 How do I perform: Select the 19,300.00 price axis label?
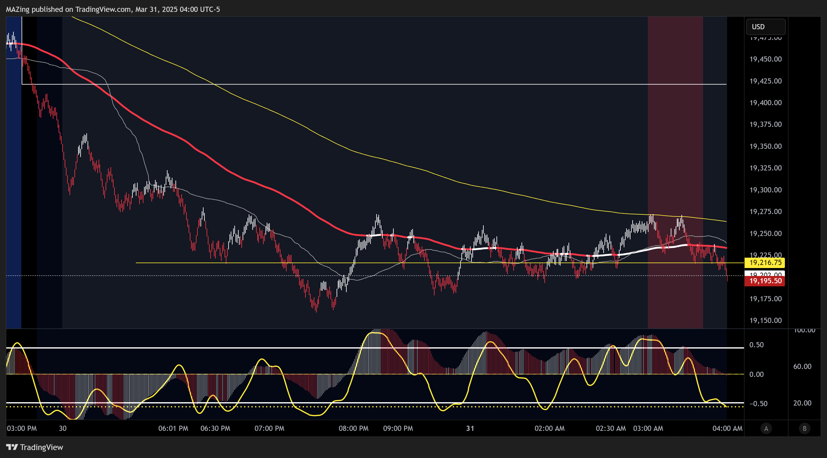click(765, 190)
